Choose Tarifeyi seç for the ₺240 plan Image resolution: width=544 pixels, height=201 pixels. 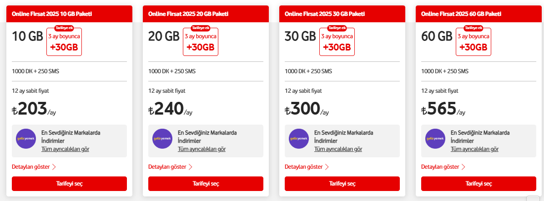pyautogui.click(x=206, y=184)
